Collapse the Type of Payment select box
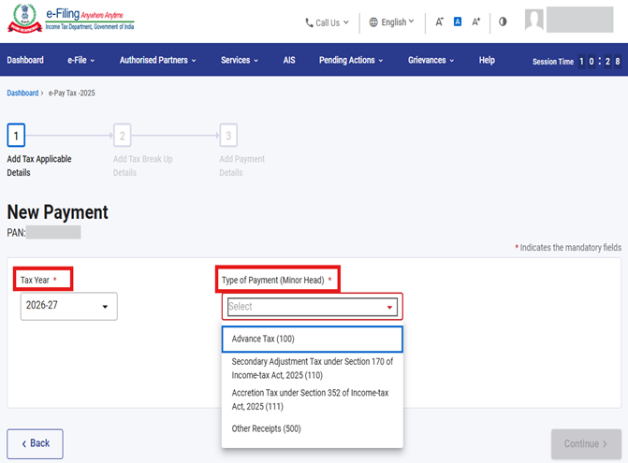628x463 pixels. pos(312,307)
